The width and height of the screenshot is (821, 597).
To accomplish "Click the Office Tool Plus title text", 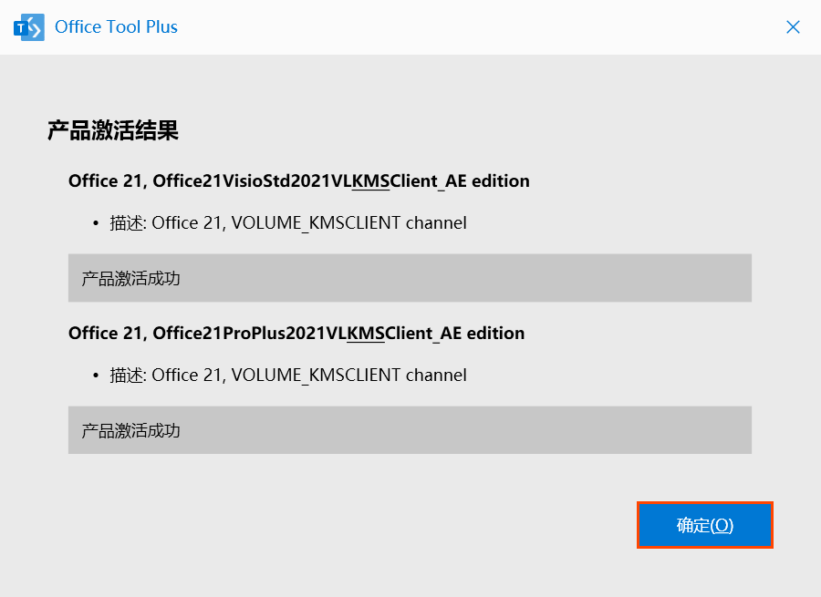I will 116,26.
